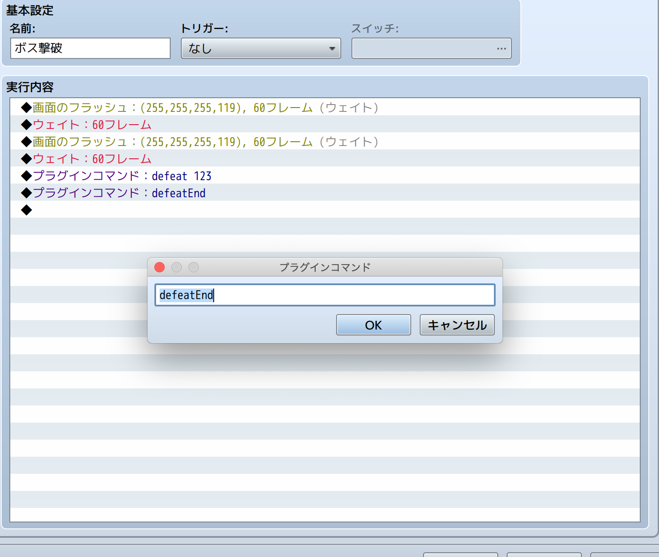659x557 pixels.
Task: Click the disabled スイッチ selection field
Action: click(422, 49)
